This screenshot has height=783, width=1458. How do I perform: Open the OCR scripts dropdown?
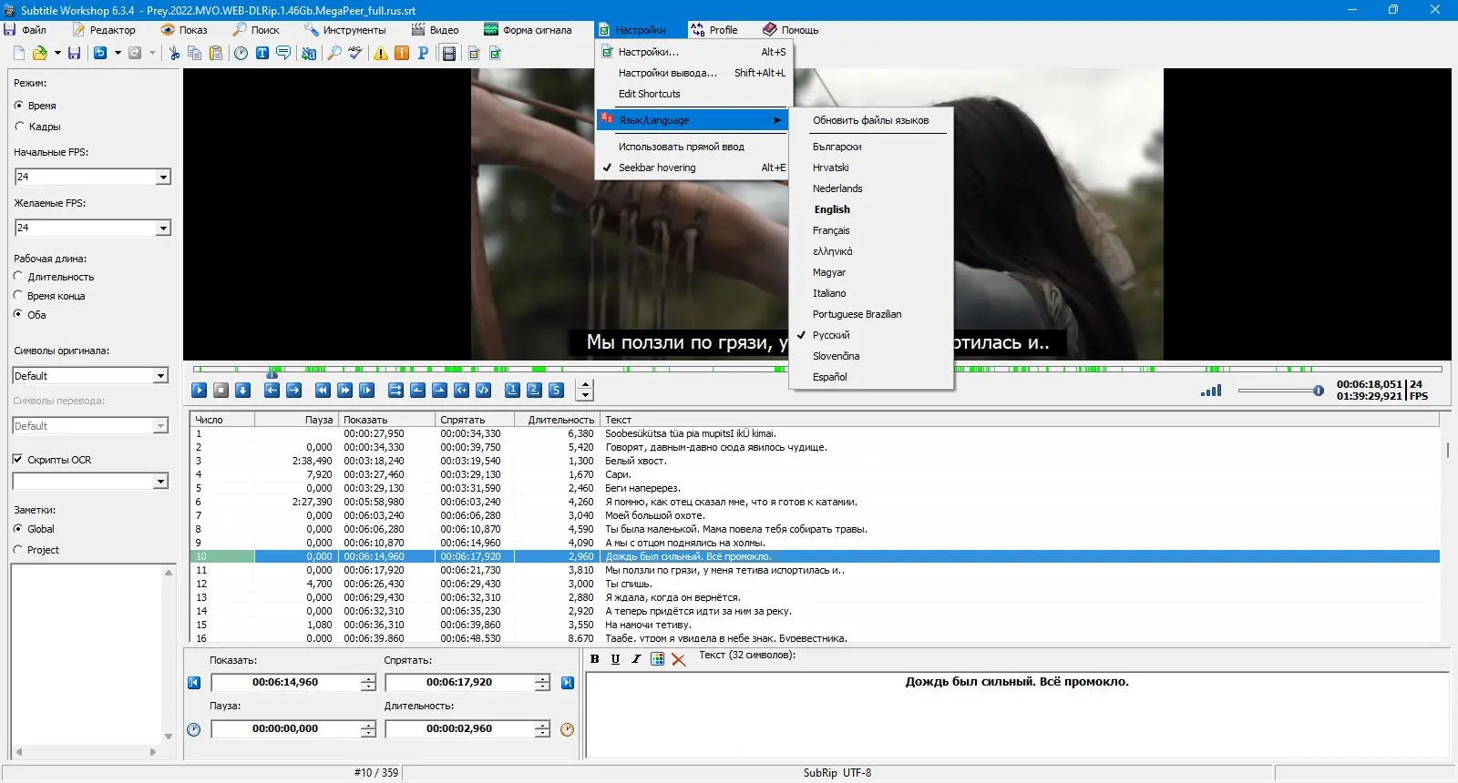(x=160, y=482)
